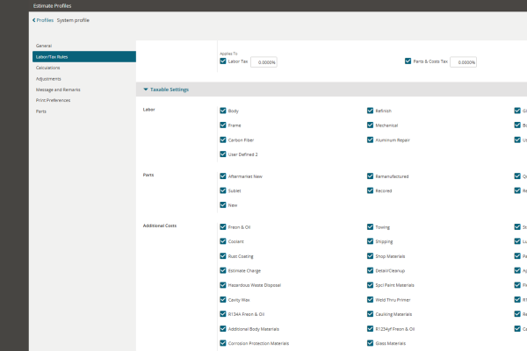Toggle the Towing additional cost checkbox
Viewport: 527px width, 351px height.
(x=370, y=227)
